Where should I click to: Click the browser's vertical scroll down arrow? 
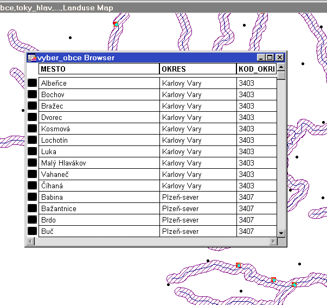[x=281, y=233]
